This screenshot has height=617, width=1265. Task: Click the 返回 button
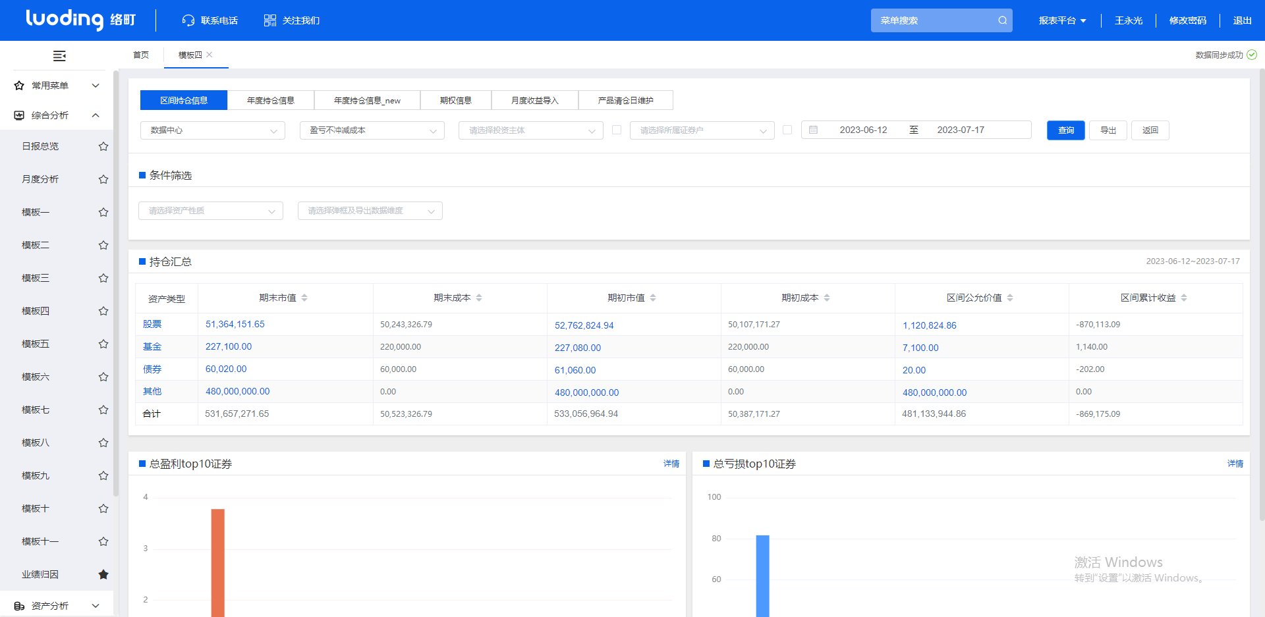click(1150, 130)
